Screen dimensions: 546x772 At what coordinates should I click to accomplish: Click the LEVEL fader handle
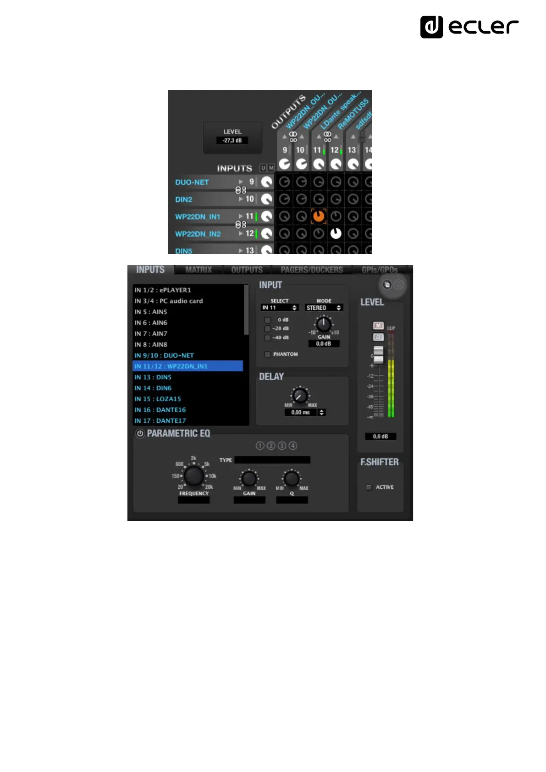(x=378, y=355)
